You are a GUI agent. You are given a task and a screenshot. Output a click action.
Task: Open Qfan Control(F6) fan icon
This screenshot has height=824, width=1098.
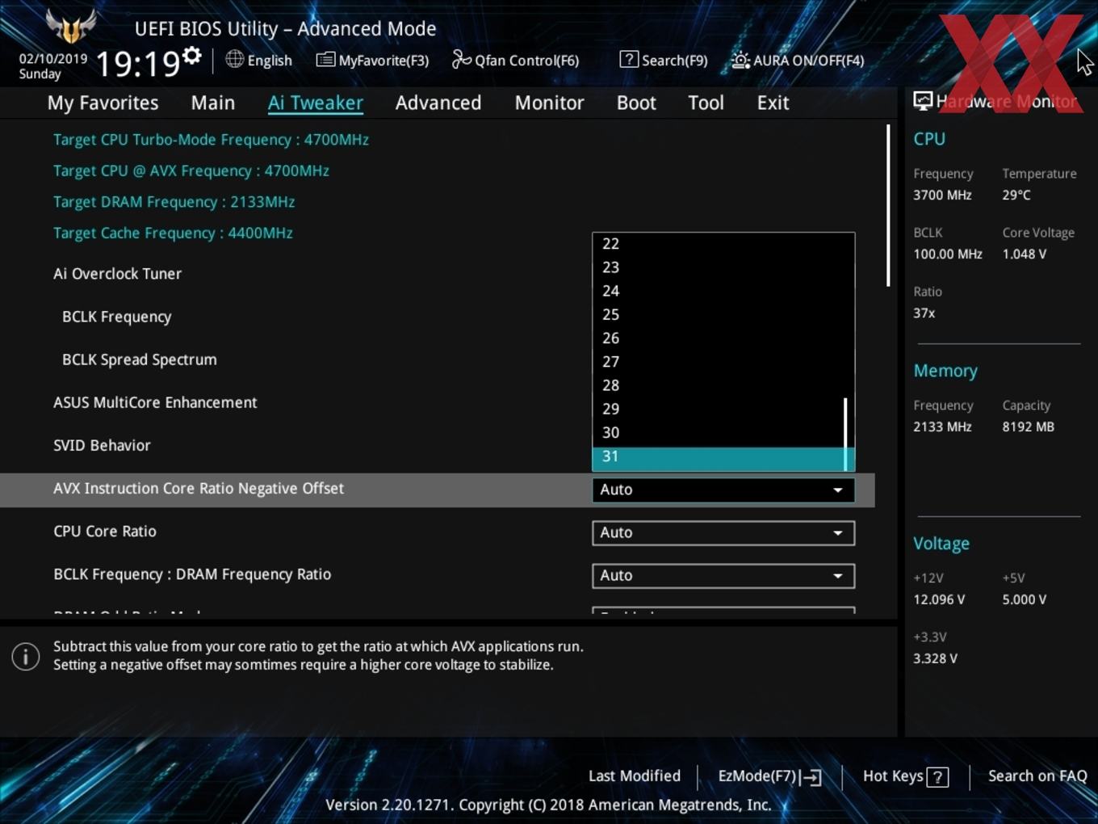[461, 59]
